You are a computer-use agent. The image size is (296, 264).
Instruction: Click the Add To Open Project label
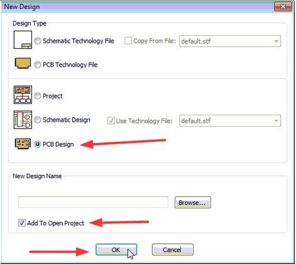55,223
